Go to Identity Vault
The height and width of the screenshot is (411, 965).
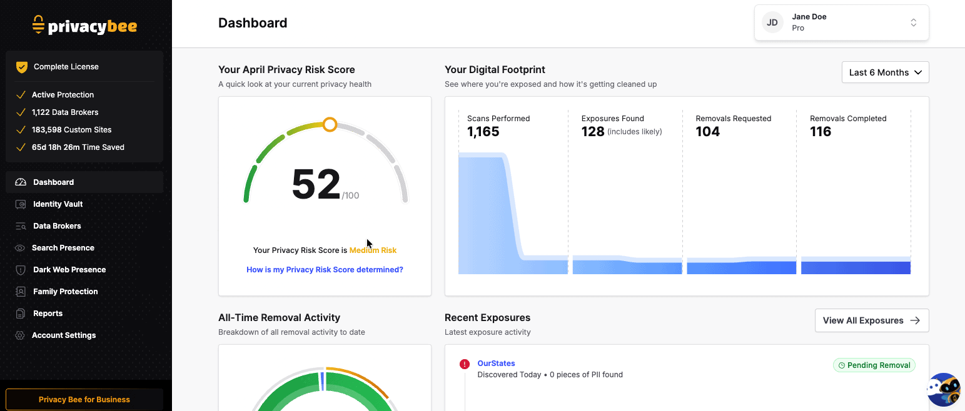(x=84, y=204)
